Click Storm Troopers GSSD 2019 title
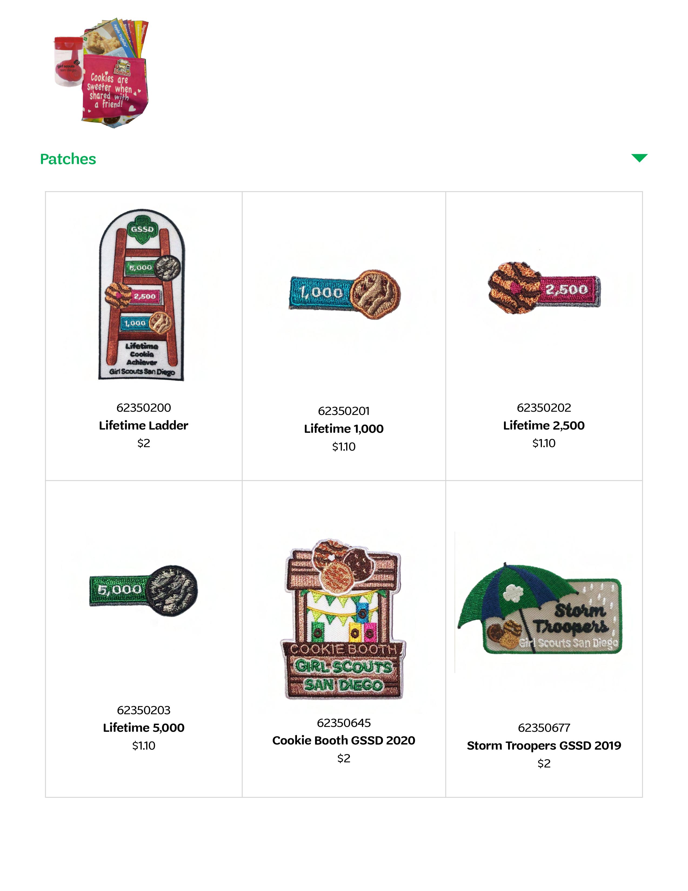This screenshot has width=688, height=891. (544, 746)
